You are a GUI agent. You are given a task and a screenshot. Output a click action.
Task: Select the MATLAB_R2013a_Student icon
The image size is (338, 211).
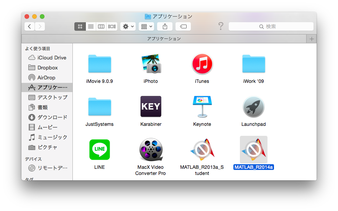[x=202, y=150]
